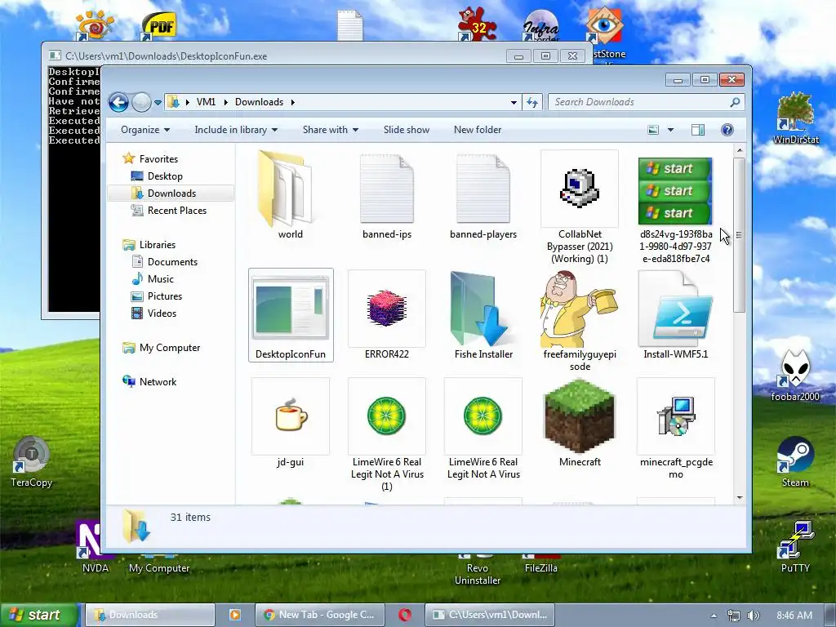Viewport: 836px width, 627px height.
Task: Open the view options dropdown arrow
Action: pyautogui.click(x=671, y=130)
